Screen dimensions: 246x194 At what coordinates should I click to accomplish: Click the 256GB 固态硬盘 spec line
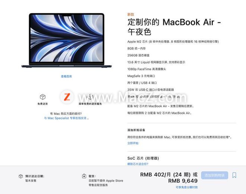click(138, 55)
